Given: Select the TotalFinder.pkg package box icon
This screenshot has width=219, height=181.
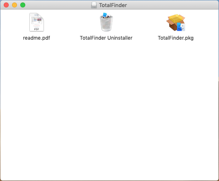Looking at the screenshot, I should point(176,22).
